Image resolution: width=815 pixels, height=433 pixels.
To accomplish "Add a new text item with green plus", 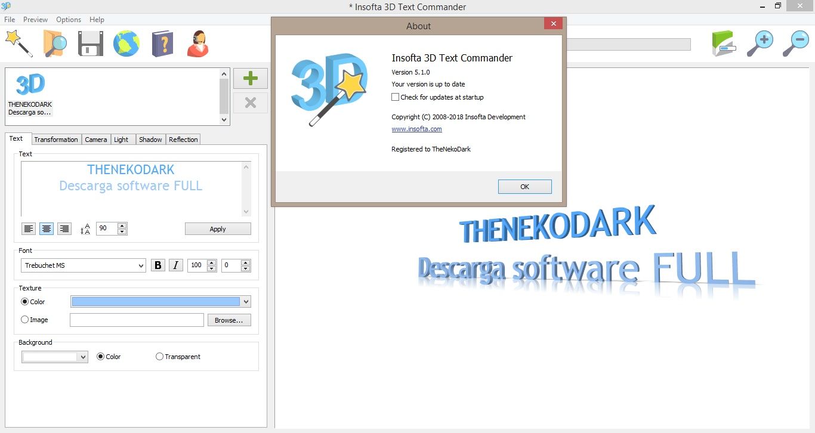I will click(251, 78).
